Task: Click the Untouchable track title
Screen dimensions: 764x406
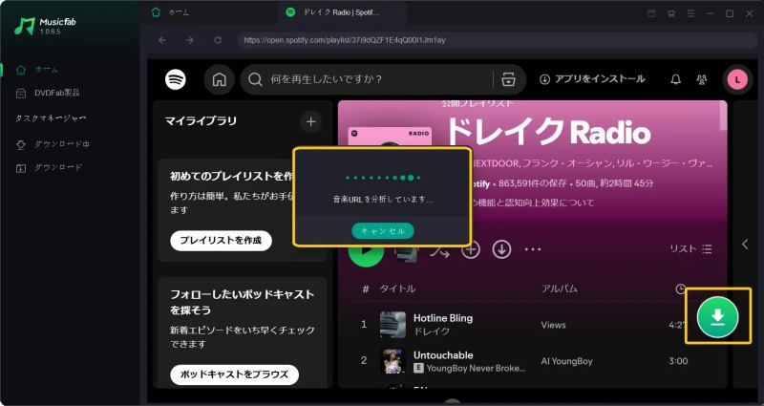Action: 443,354
